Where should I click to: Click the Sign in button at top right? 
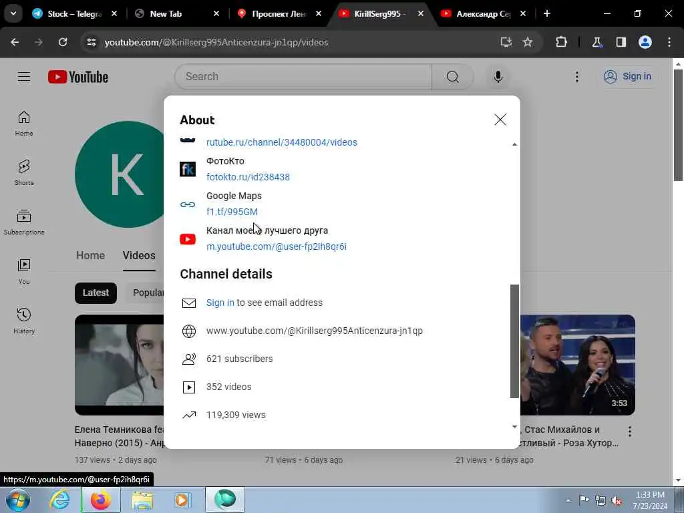(x=627, y=77)
